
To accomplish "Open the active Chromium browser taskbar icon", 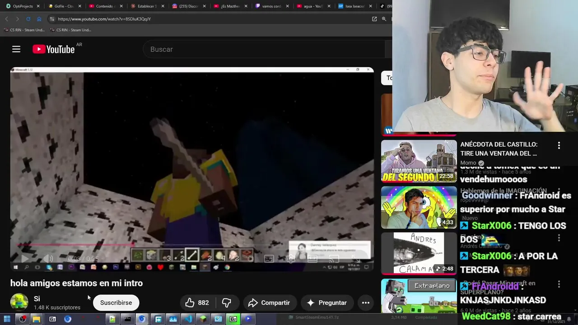I will [142, 319].
